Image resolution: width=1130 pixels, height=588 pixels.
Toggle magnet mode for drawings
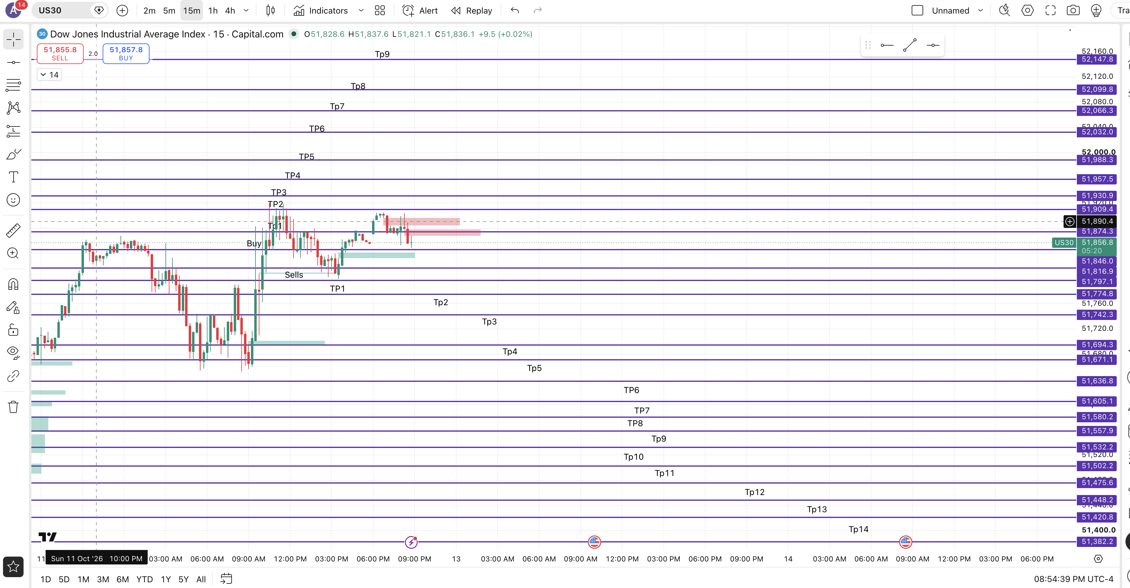tap(13, 284)
